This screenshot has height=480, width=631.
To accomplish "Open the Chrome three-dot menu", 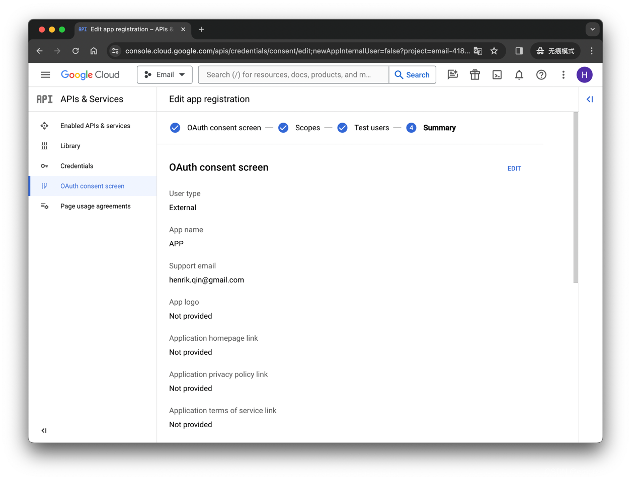I will (x=592, y=51).
